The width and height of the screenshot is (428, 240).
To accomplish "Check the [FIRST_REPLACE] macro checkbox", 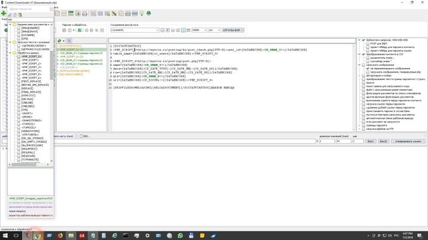I will [19, 81].
